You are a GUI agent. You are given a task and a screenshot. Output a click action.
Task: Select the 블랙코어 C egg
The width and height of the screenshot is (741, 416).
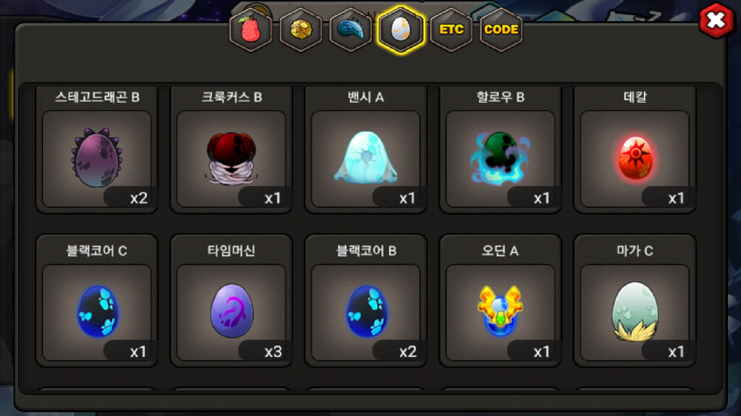tap(96, 312)
